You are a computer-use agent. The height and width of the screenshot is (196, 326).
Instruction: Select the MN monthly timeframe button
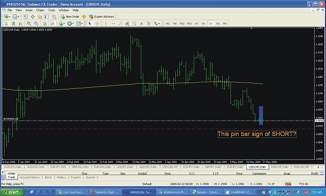point(225,24)
